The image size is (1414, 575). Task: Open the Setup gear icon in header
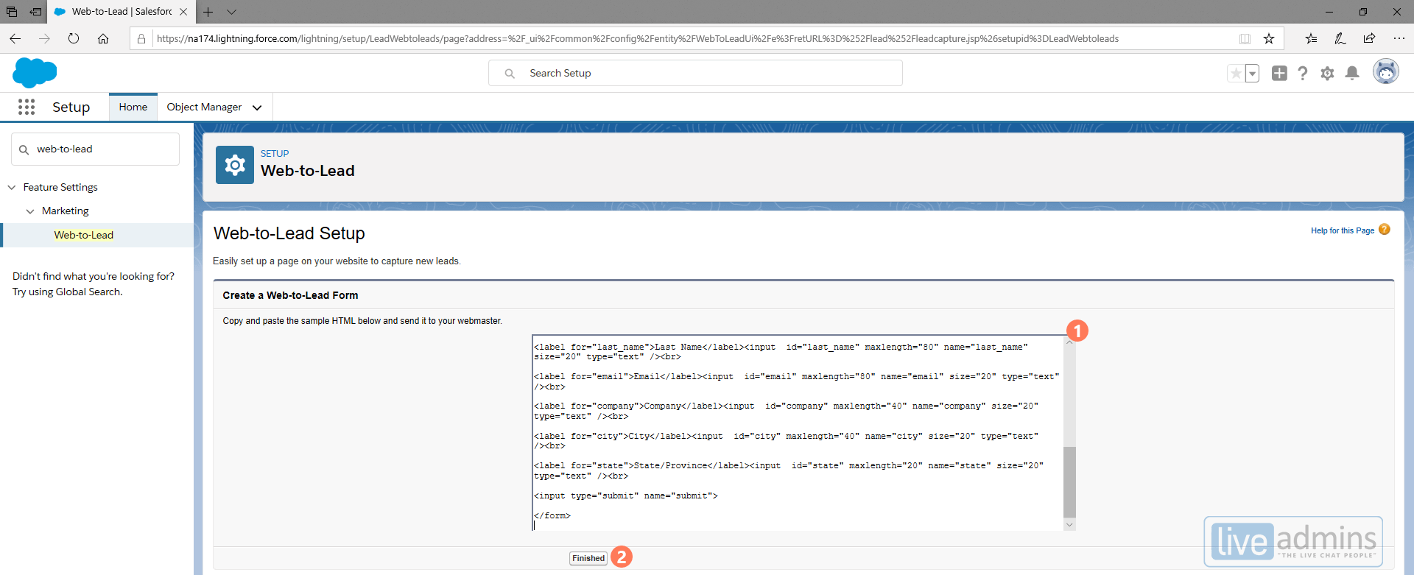tap(1327, 73)
